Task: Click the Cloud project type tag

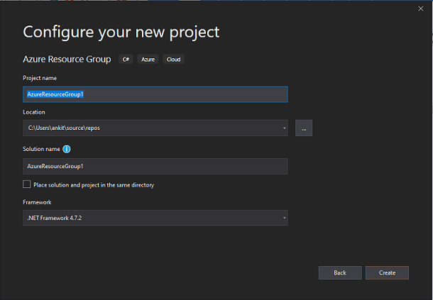Action: tap(173, 60)
